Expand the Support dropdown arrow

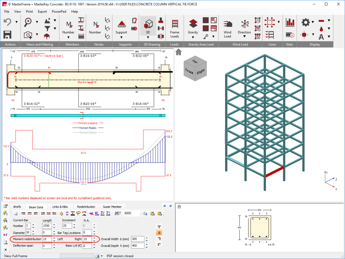pos(121,37)
